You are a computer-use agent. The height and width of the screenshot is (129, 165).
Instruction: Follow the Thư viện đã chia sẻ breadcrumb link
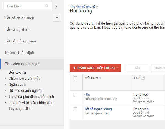(83, 7)
